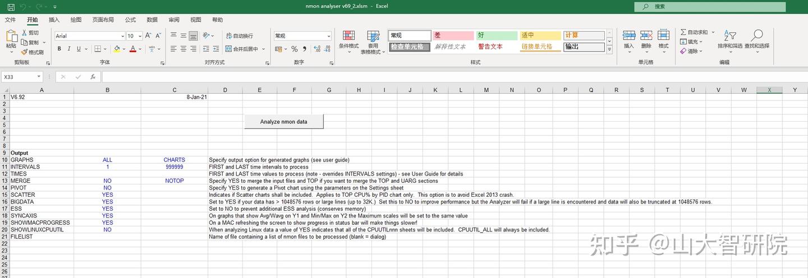Screen dimensions: 808x278
Task: Click the Delete cells (删除) button
Action: coord(646,40)
